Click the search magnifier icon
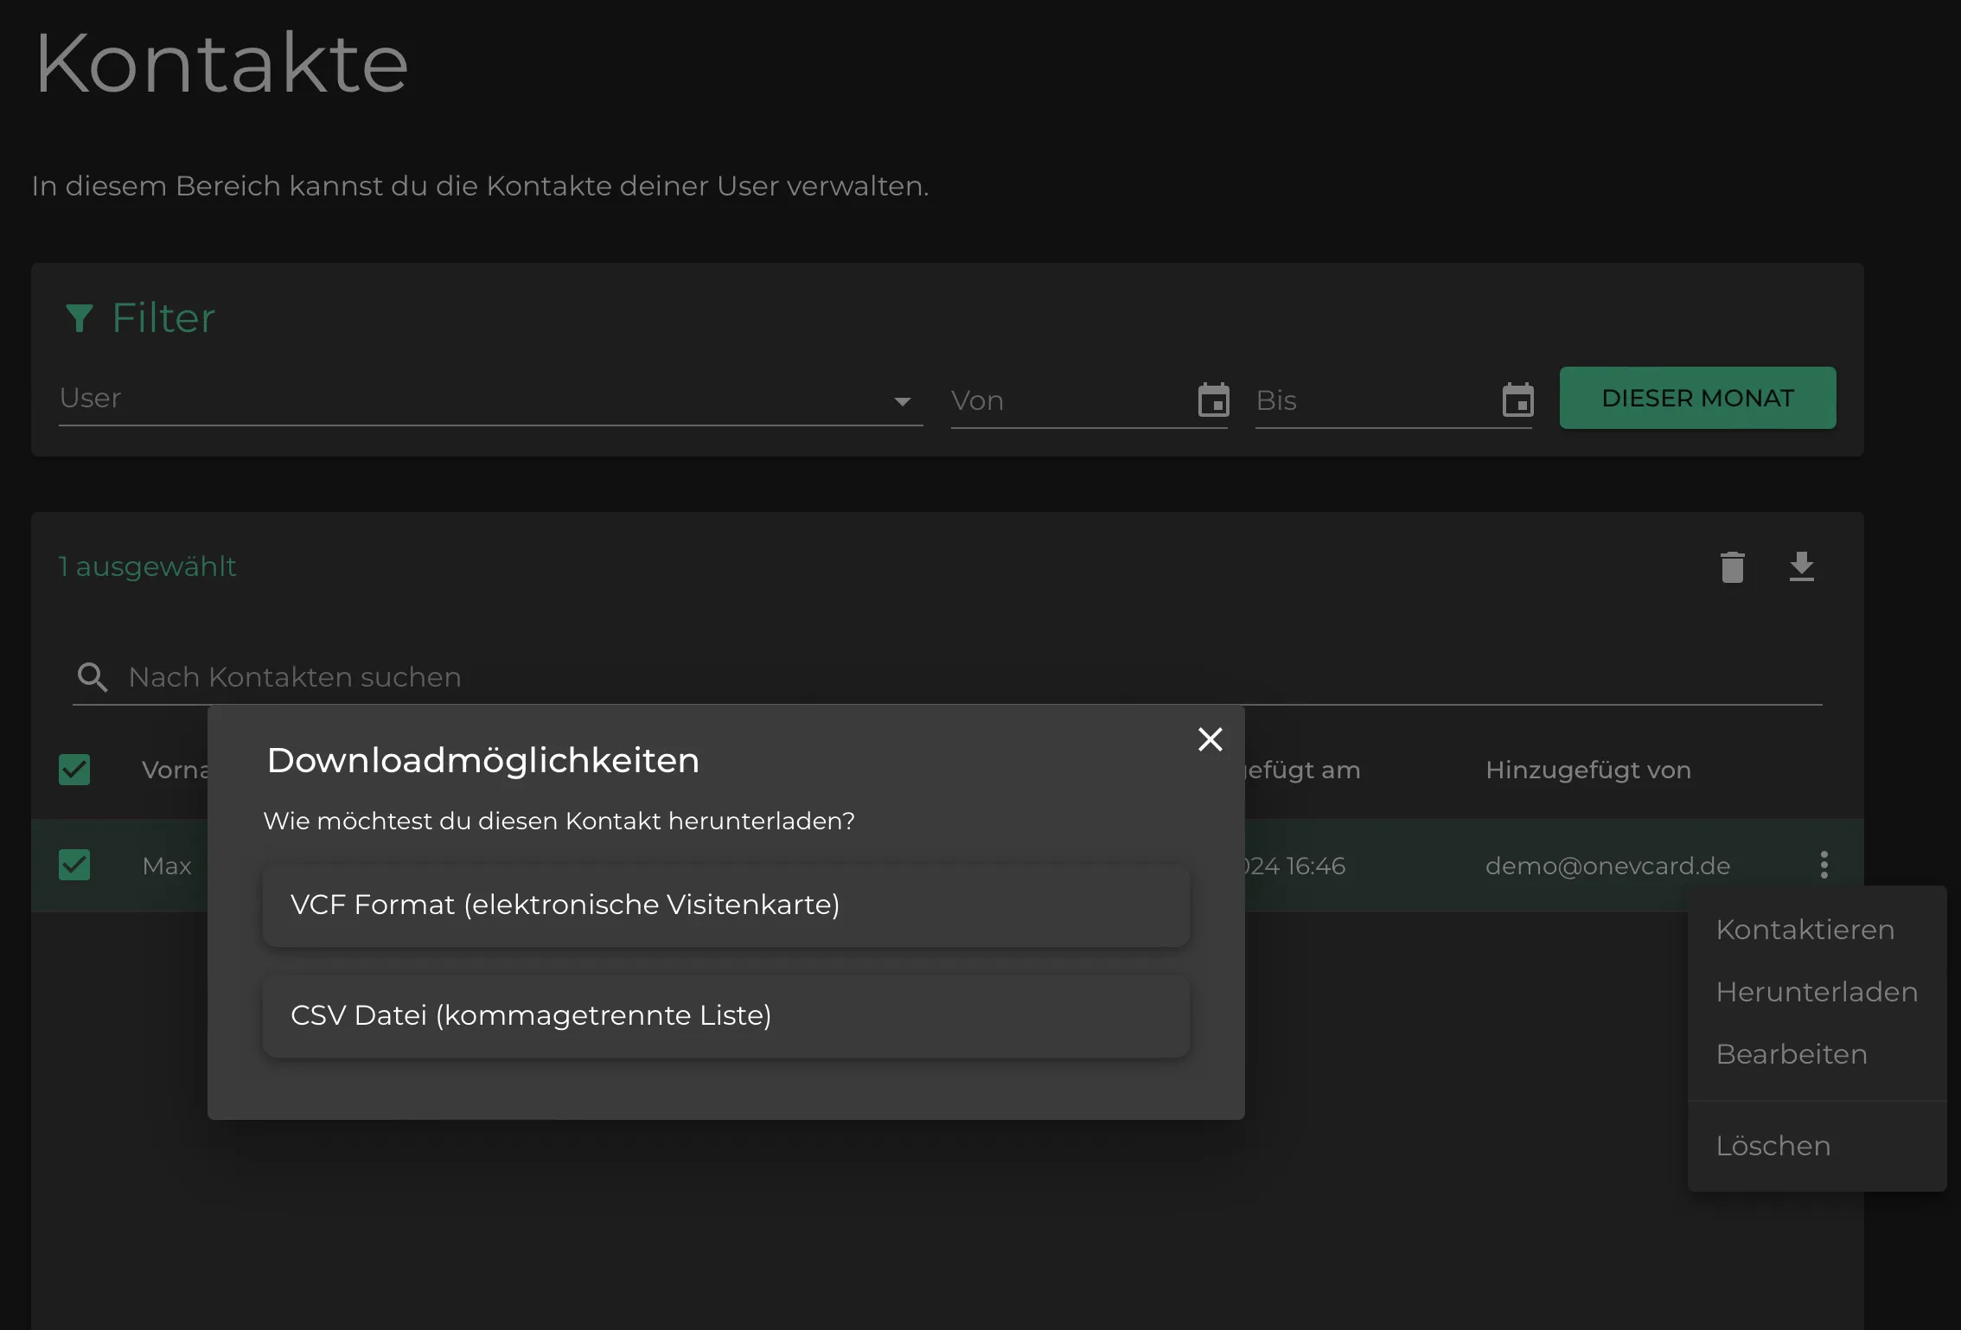Screen dimensions: 1961x1330 (93, 677)
